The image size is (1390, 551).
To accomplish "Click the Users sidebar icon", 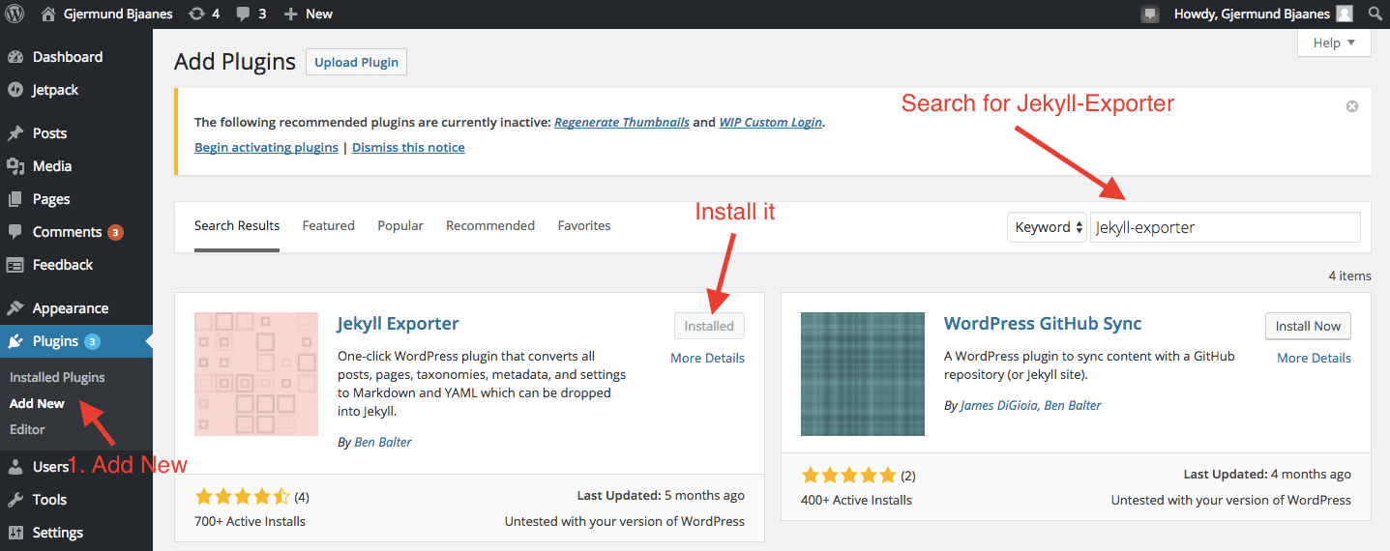I will pos(15,467).
